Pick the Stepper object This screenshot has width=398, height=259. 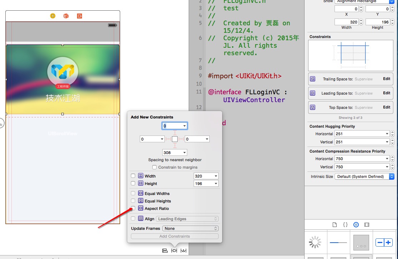384,242
